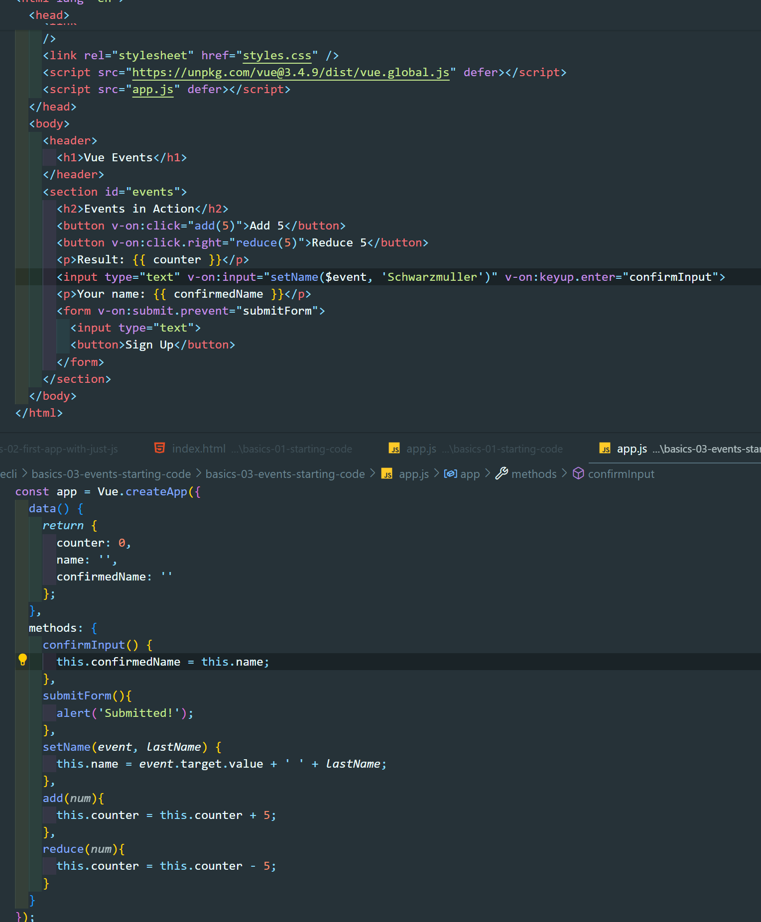Click 'submitForm' in form submit attribute
The width and height of the screenshot is (761, 922).
coord(277,311)
